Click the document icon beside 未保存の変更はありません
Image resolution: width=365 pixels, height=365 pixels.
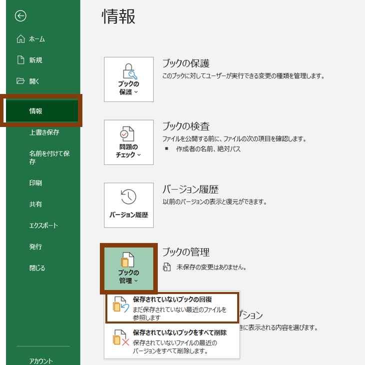coord(167,267)
